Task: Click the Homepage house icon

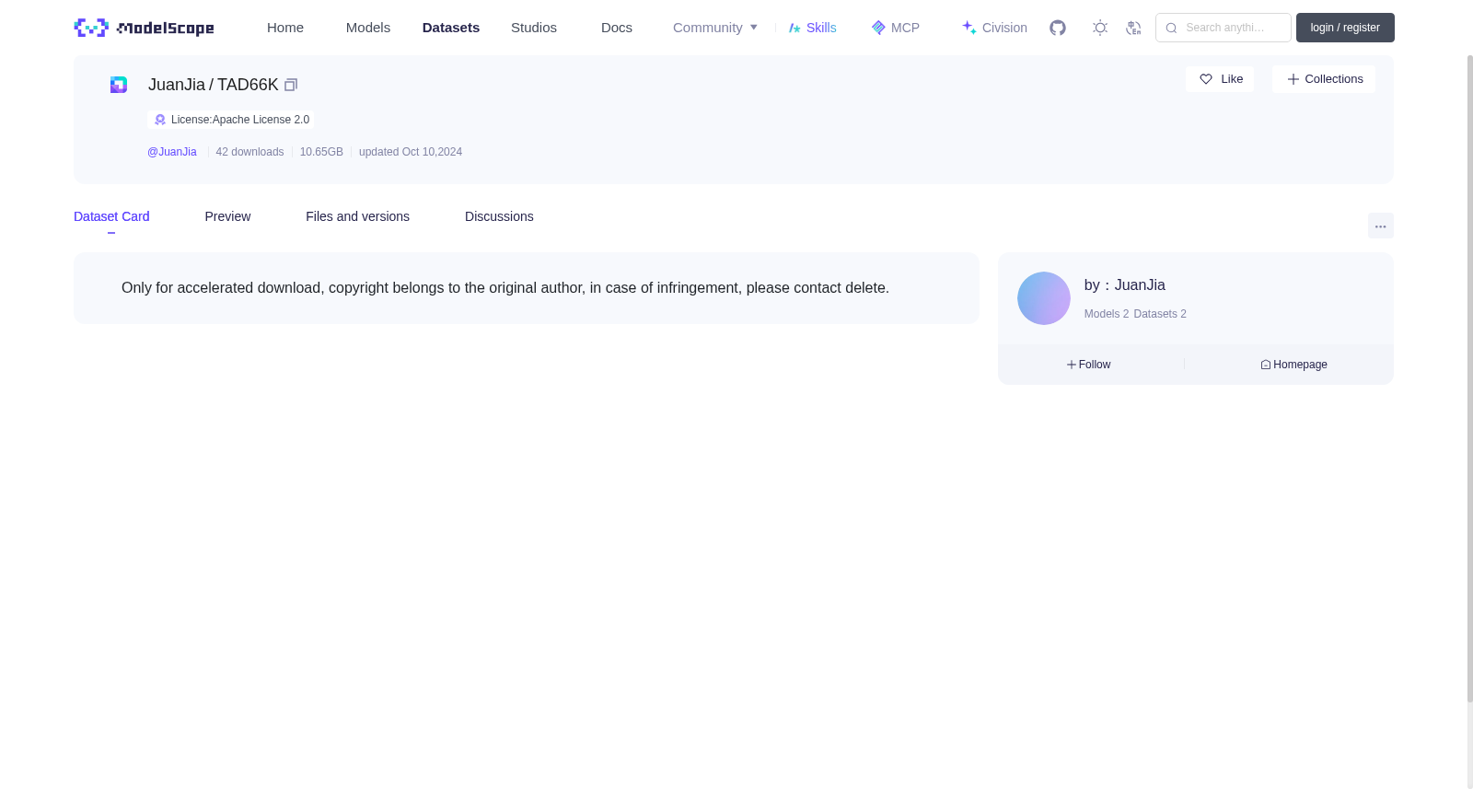Action: (1266, 365)
